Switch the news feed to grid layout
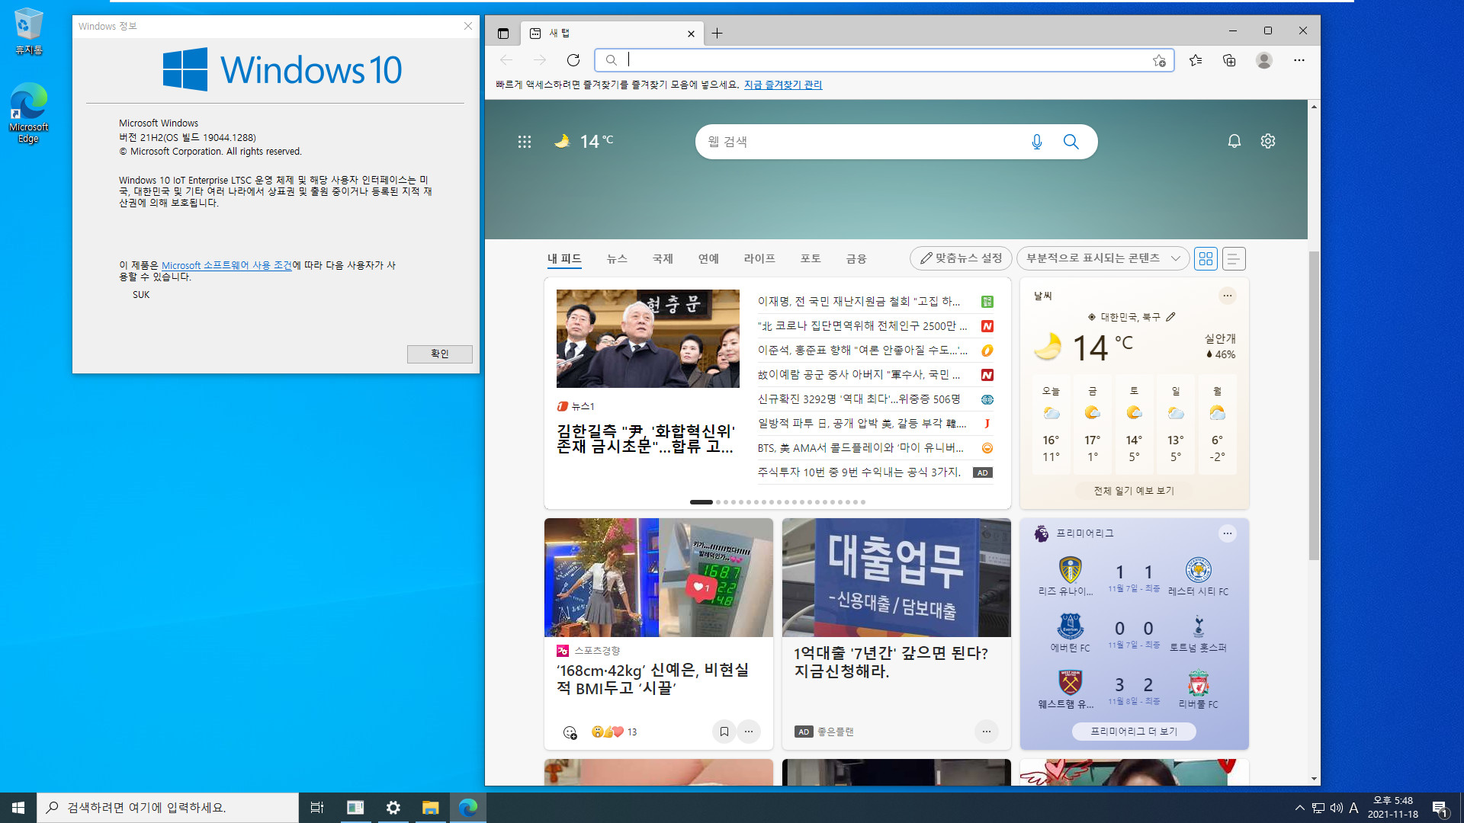Image resolution: width=1464 pixels, height=823 pixels. pos(1206,258)
